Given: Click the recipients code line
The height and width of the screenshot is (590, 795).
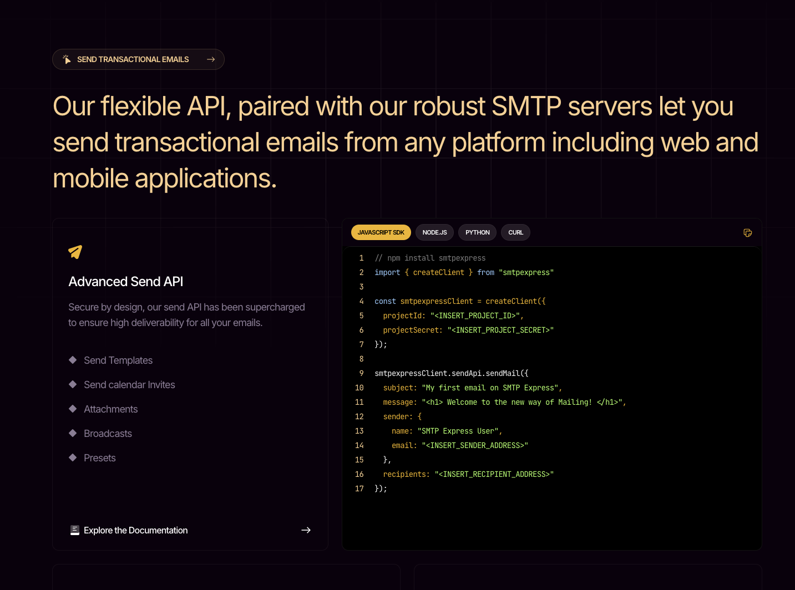Looking at the screenshot, I should (x=468, y=474).
